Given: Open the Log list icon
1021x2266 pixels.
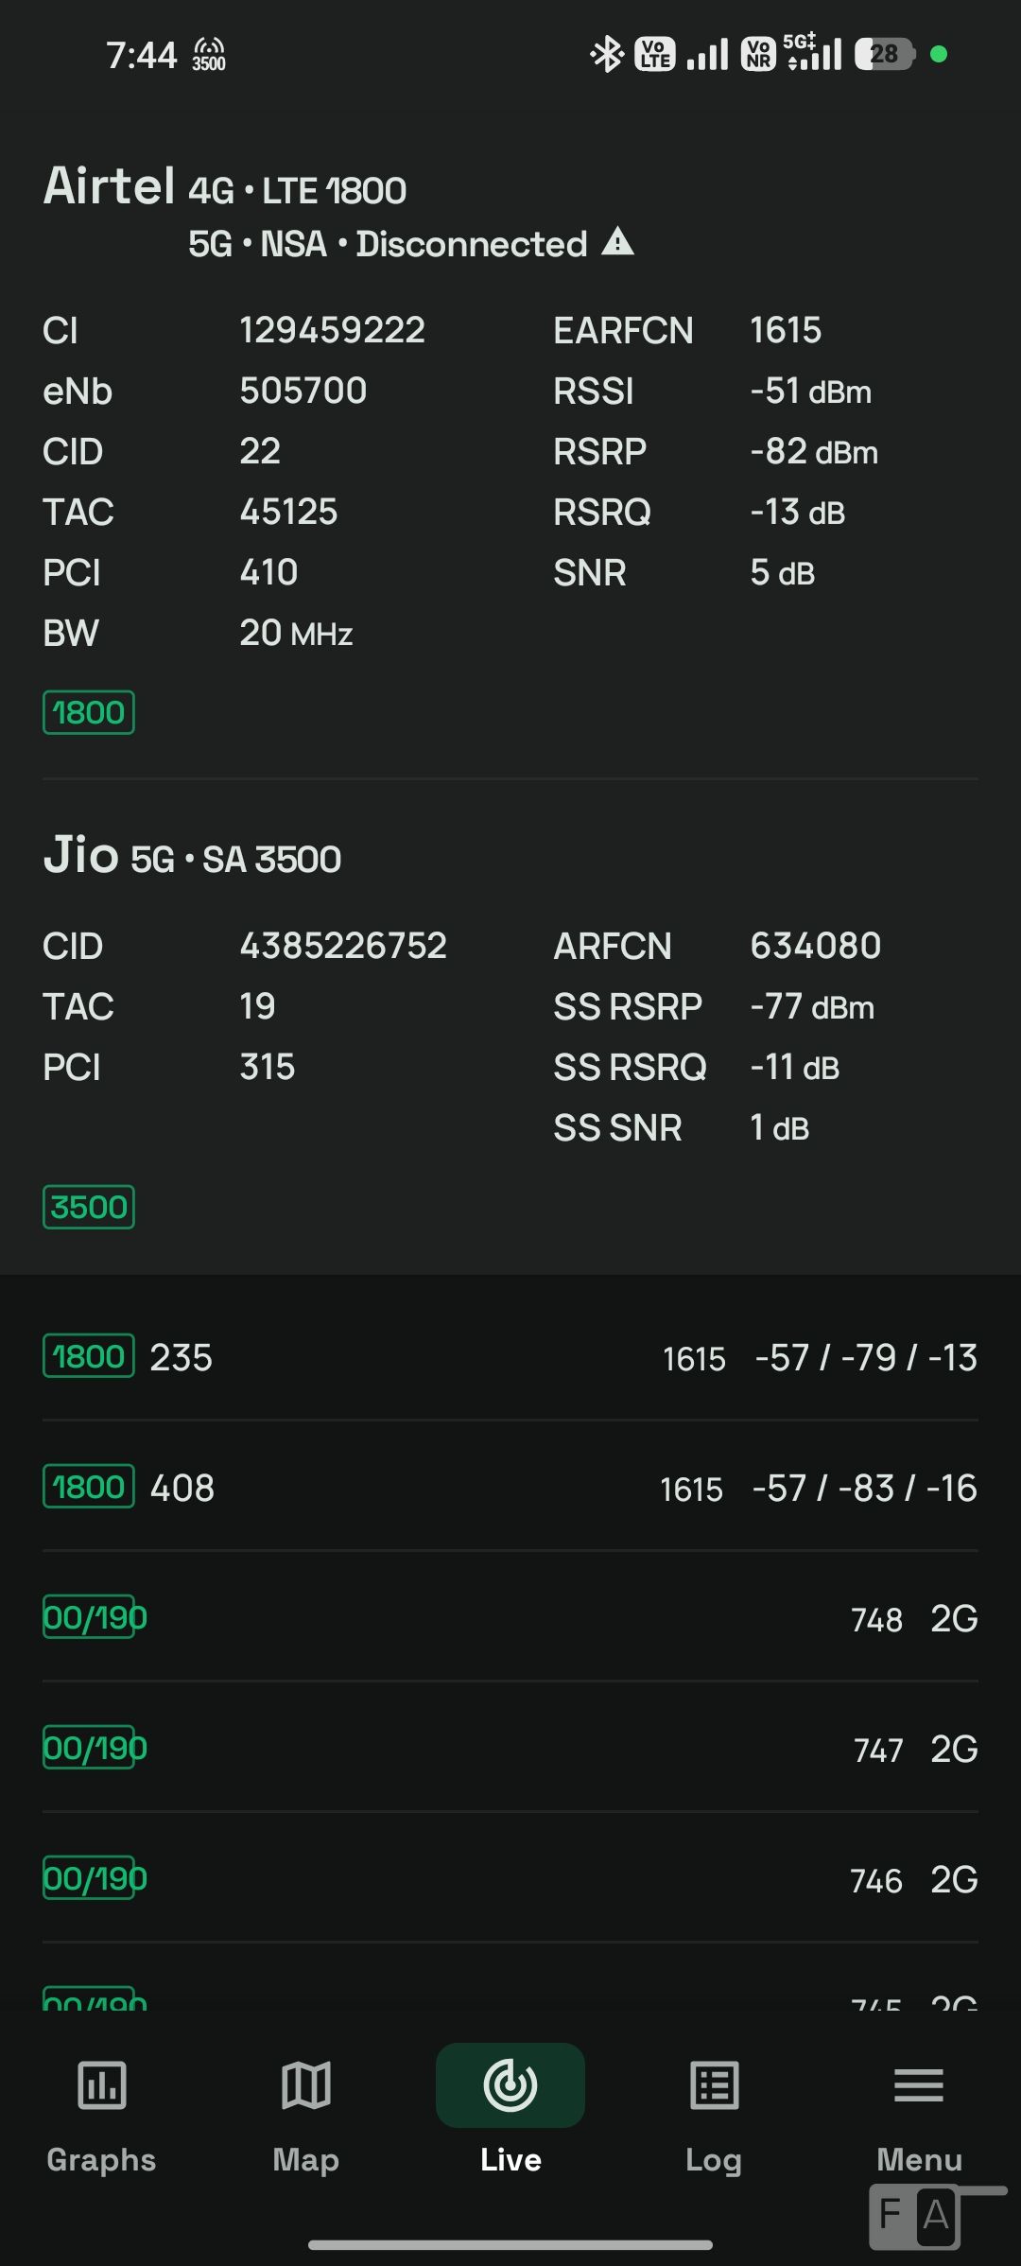Looking at the screenshot, I should pyautogui.click(x=715, y=2084).
